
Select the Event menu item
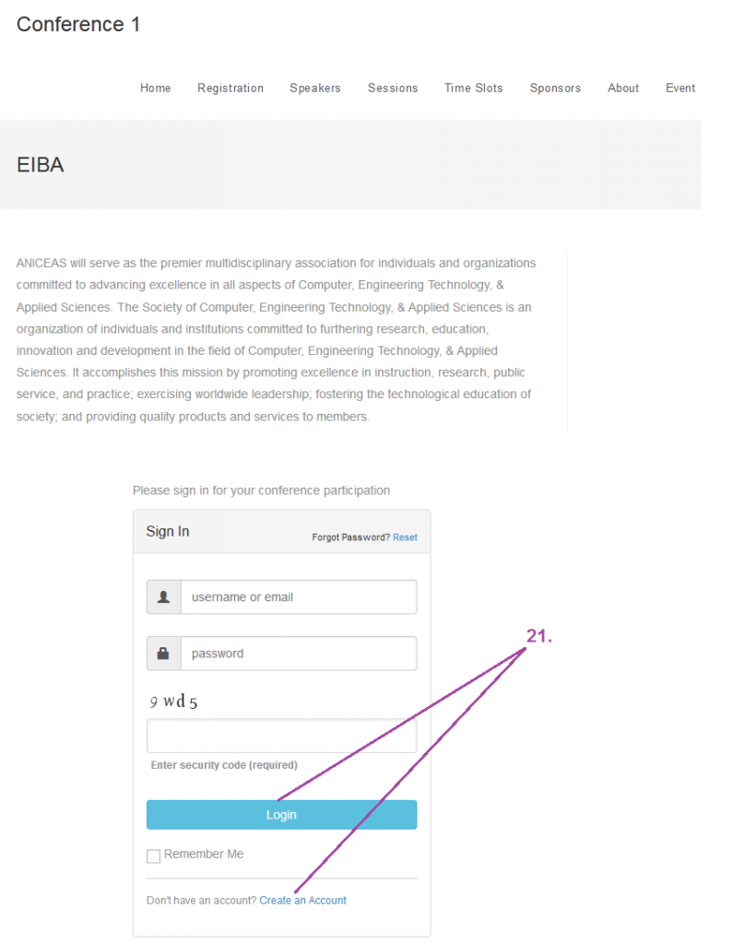coord(680,88)
